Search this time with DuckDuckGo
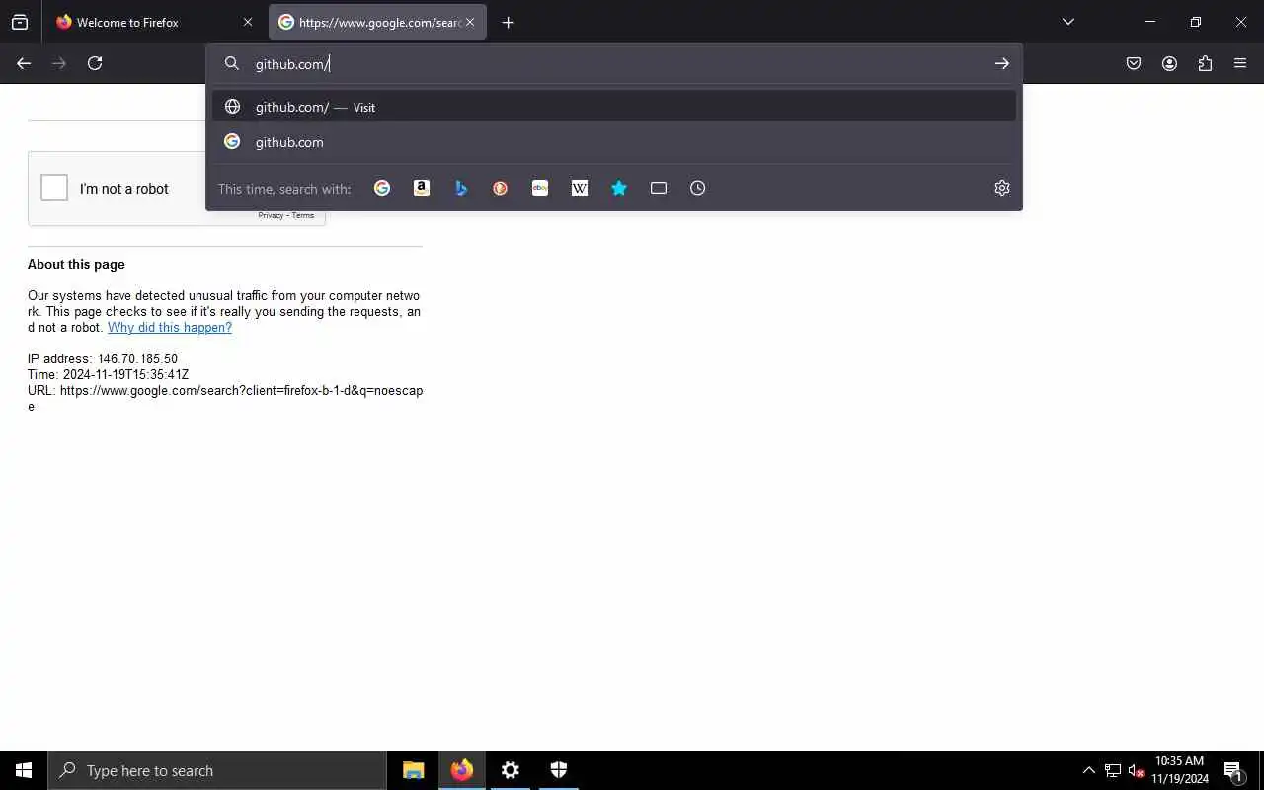Screen dimensions: 1264x790 (x=501, y=188)
